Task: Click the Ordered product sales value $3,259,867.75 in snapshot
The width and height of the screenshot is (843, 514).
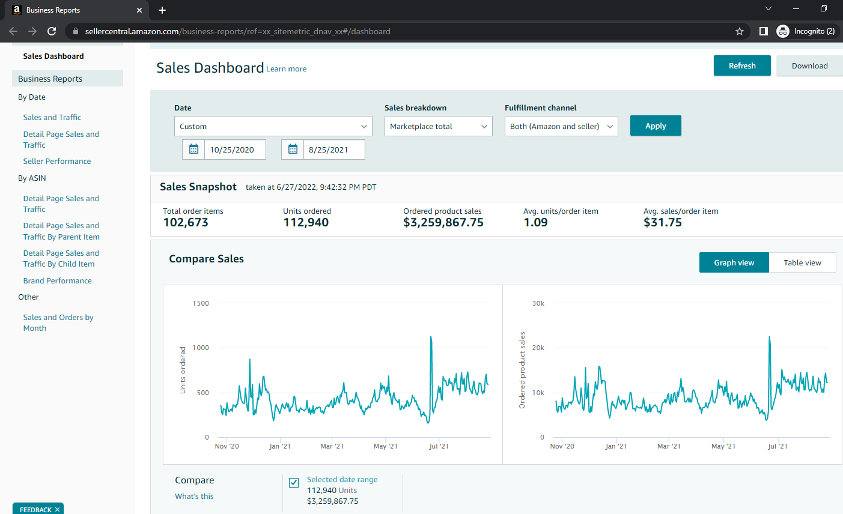Action: pos(443,223)
